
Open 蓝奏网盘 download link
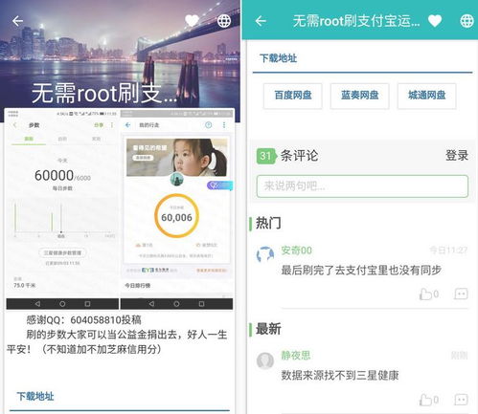click(x=359, y=96)
